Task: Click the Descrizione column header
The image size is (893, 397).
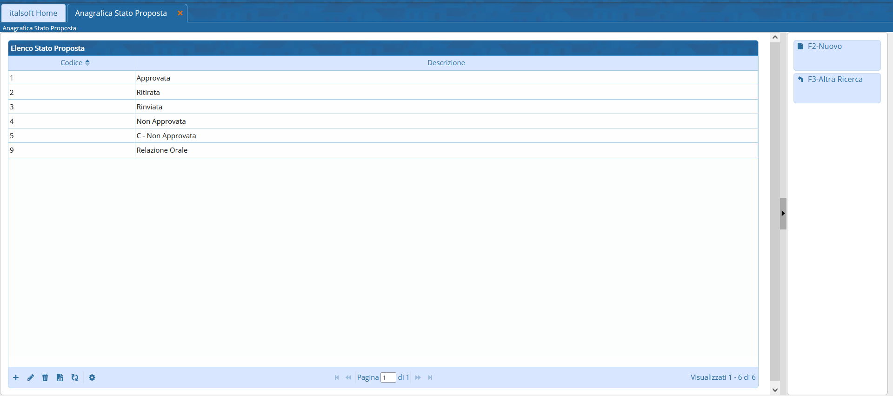Action: pos(446,63)
